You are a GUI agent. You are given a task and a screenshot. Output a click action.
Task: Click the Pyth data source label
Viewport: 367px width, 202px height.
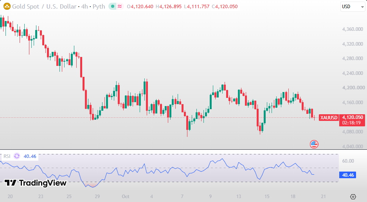(x=99, y=7)
